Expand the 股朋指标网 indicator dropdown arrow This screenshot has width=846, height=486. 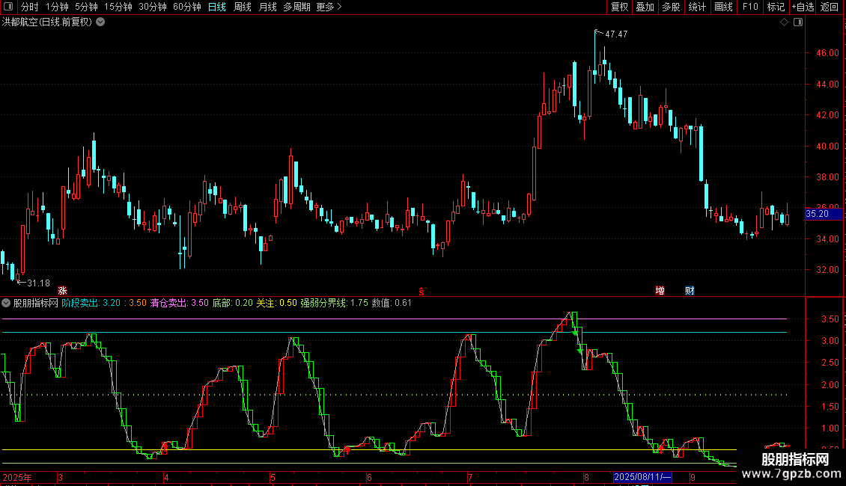click(x=7, y=304)
